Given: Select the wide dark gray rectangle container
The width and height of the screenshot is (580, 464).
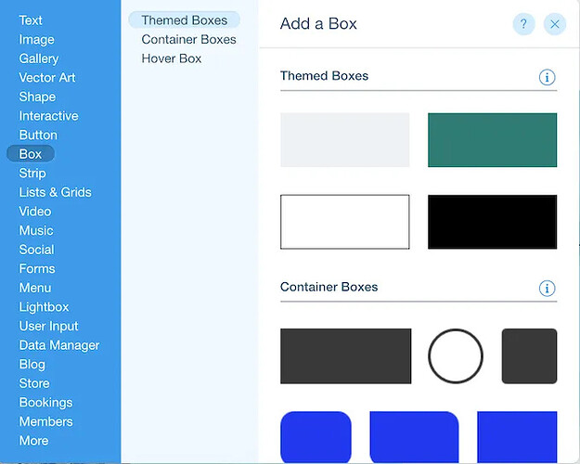Looking at the screenshot, I should (345, 356).
